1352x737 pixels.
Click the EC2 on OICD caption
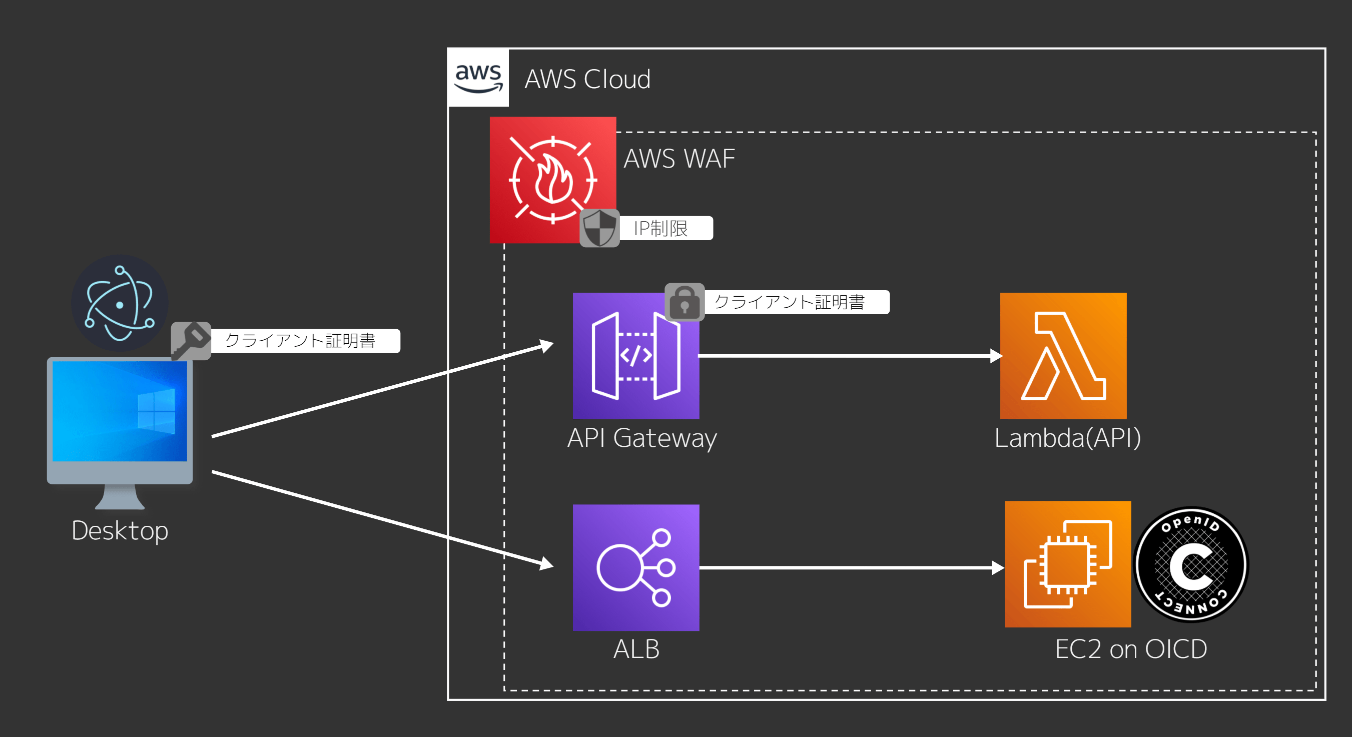tap(1131, 649)
